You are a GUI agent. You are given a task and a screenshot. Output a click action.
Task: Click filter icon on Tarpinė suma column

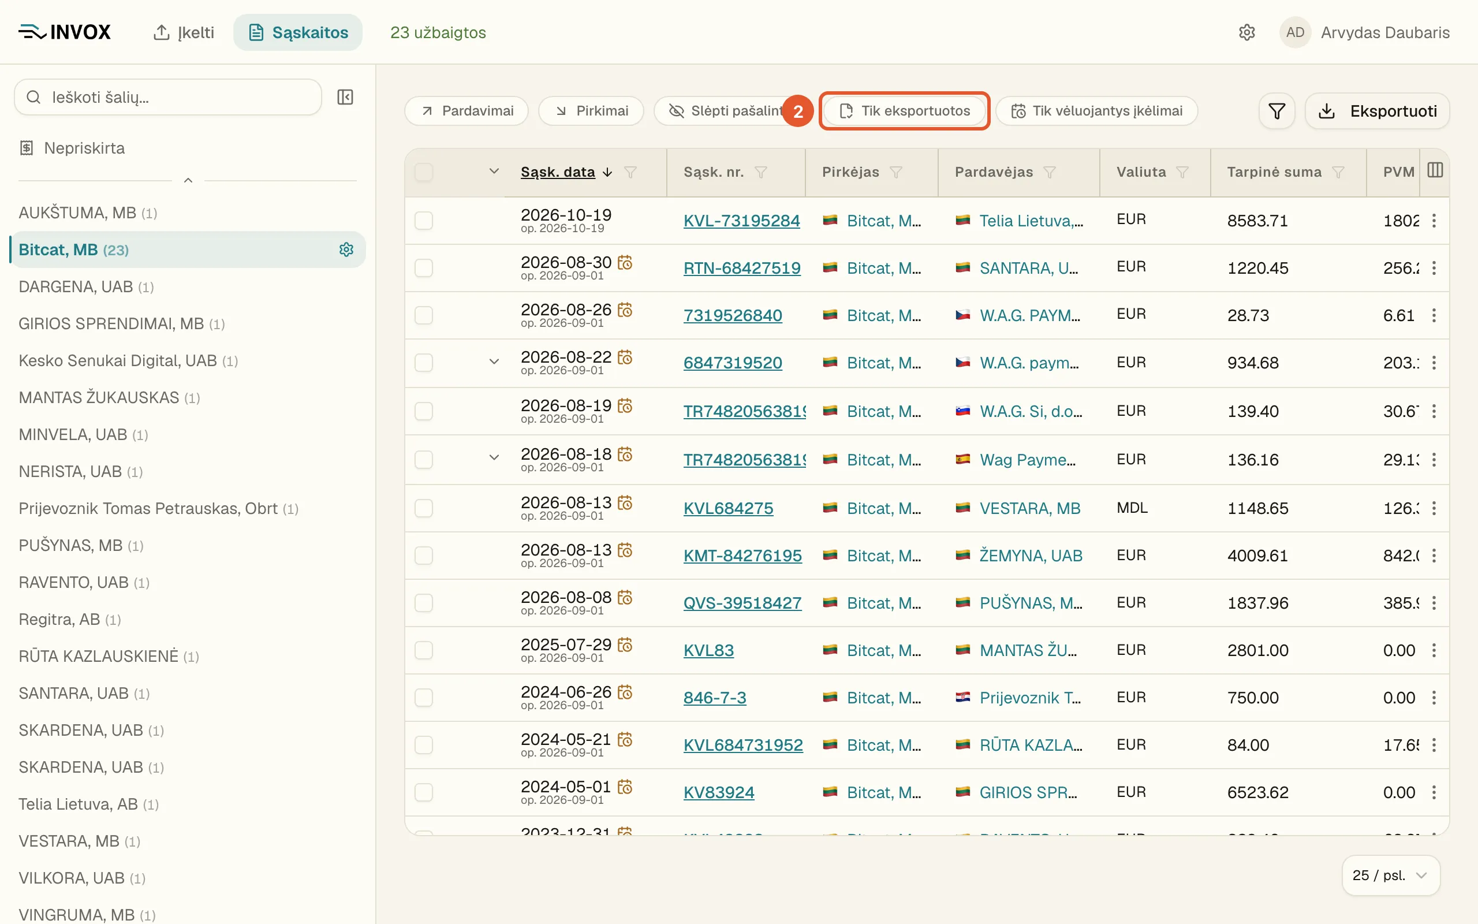[x=1338, y=172]
